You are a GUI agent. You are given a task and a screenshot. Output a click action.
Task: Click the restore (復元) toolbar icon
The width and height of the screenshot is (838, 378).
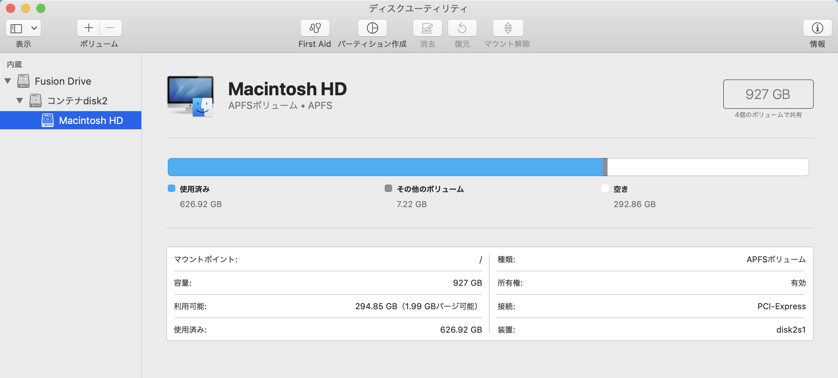(x=462, y=28)
